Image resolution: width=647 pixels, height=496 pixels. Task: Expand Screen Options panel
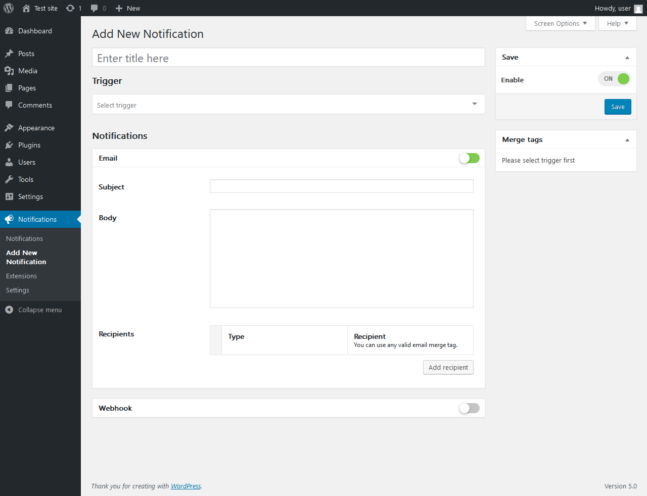pos(560,23)
